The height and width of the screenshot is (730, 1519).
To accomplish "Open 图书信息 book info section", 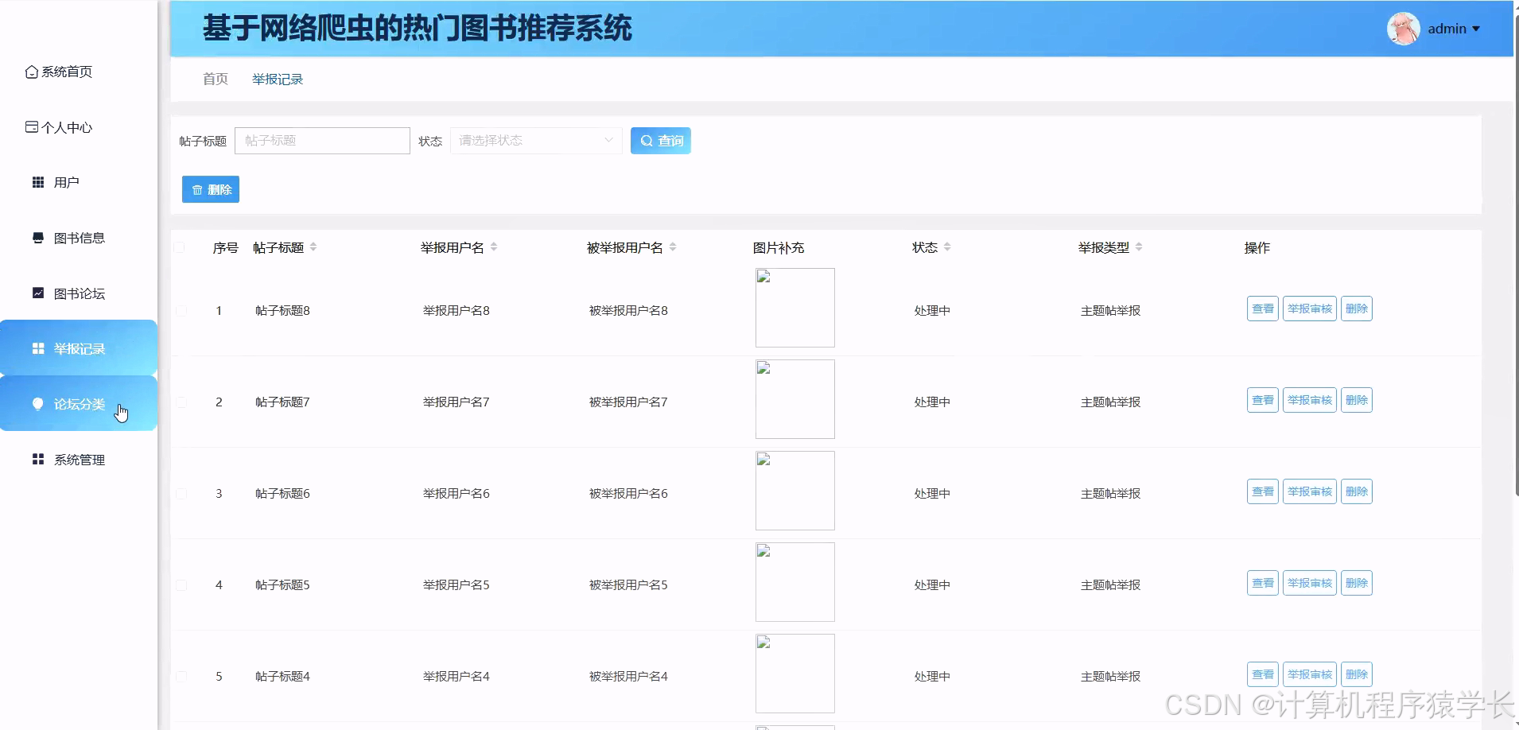I will coord(37,237).
